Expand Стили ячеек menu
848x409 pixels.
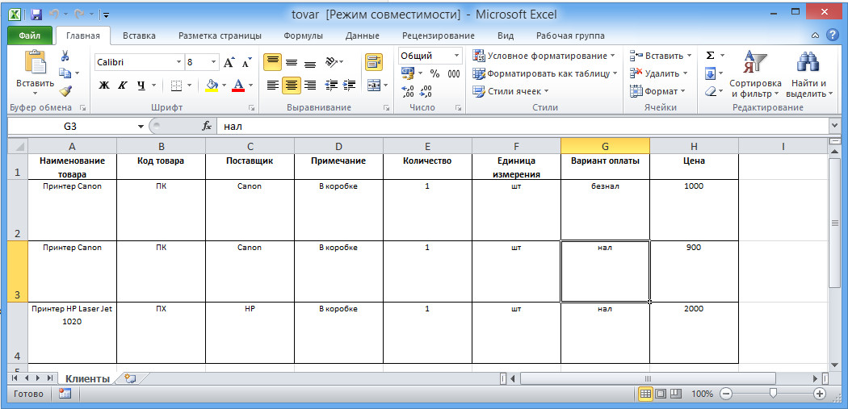tap(510, 91)
